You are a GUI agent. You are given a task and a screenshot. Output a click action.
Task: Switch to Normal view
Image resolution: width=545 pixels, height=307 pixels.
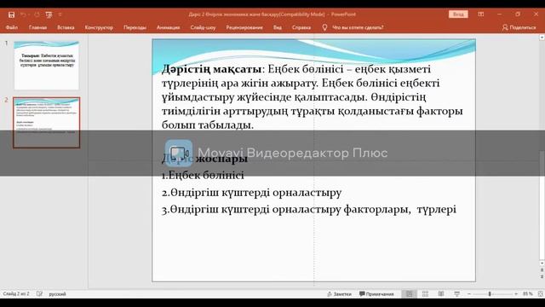409,294
